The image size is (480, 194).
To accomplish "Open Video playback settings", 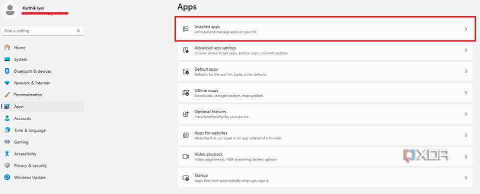I will click(325, 157).
